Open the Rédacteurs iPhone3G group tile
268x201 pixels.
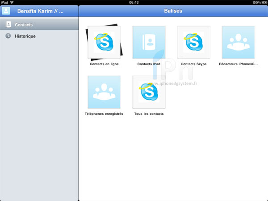239,42
